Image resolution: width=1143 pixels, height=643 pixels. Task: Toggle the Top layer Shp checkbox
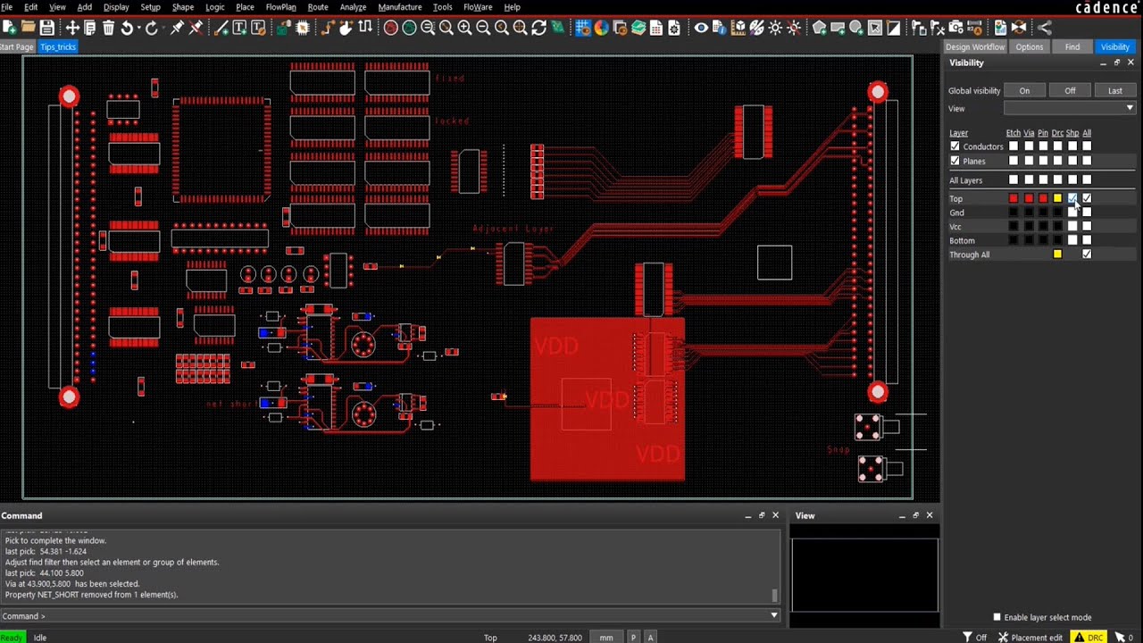point(1072,198)
